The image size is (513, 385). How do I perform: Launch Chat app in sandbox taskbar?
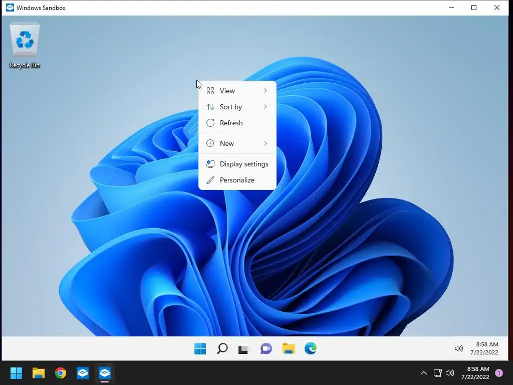point(266,349)
